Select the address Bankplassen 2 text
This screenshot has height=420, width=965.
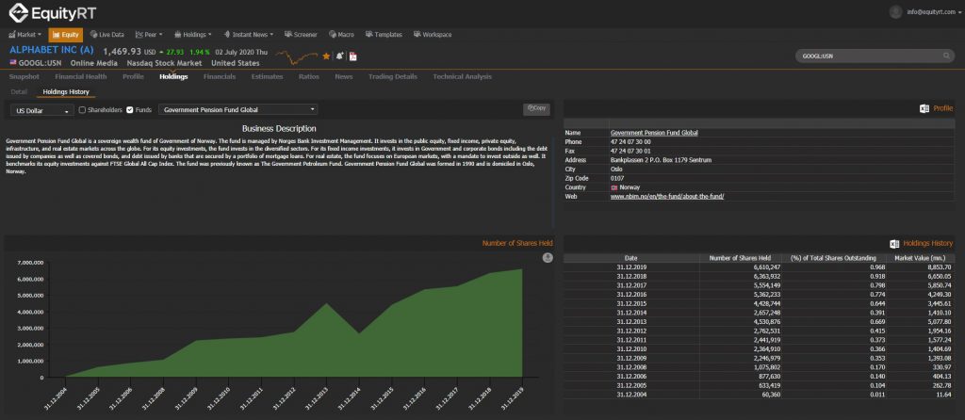tap(661, 160)
